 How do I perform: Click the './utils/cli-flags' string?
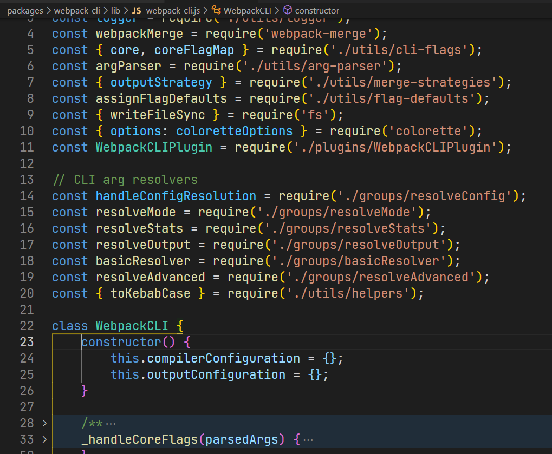click(x=399, y=50)
